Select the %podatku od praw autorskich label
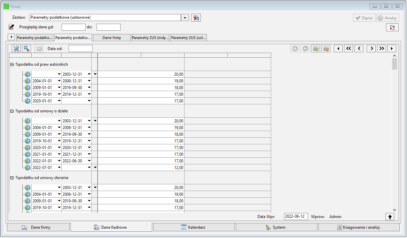407x238 pixels. pyautogui.click(x=42, y=64)
